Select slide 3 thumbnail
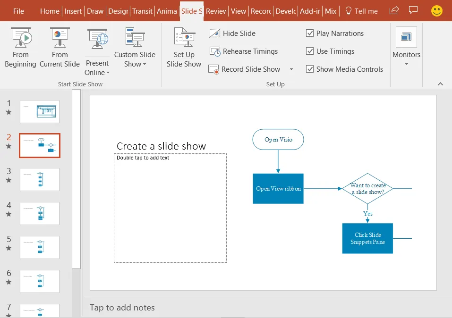This screenshot has width=452, height=318. point(40,179)
